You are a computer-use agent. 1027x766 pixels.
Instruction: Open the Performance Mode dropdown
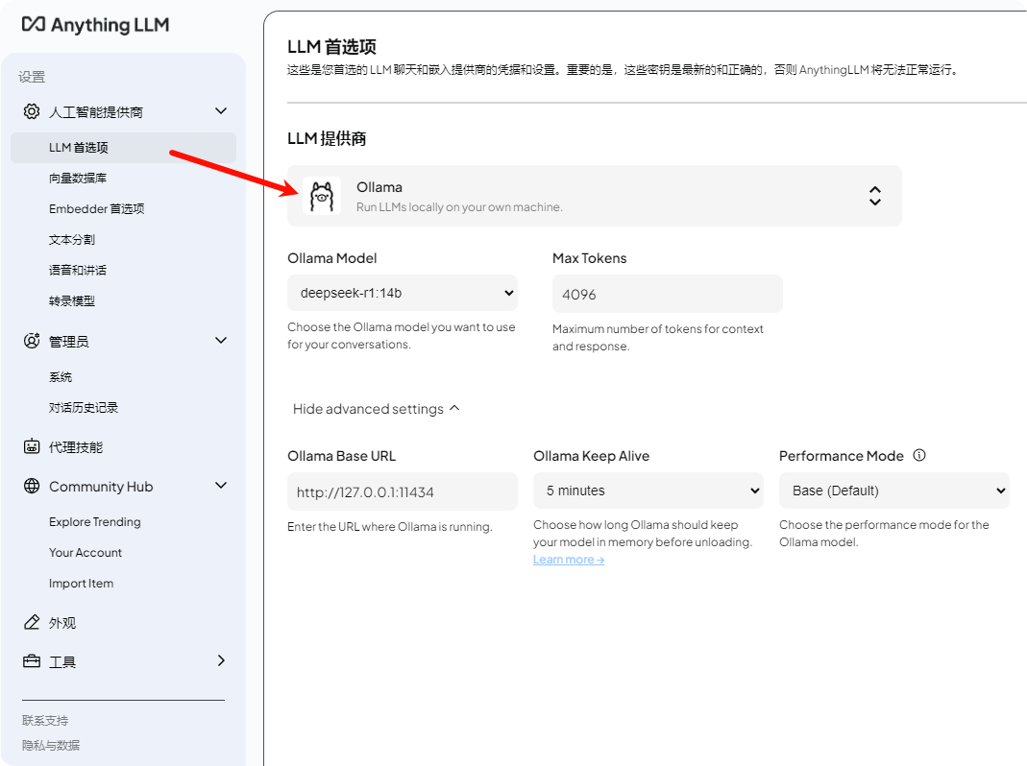coord(894,491)
